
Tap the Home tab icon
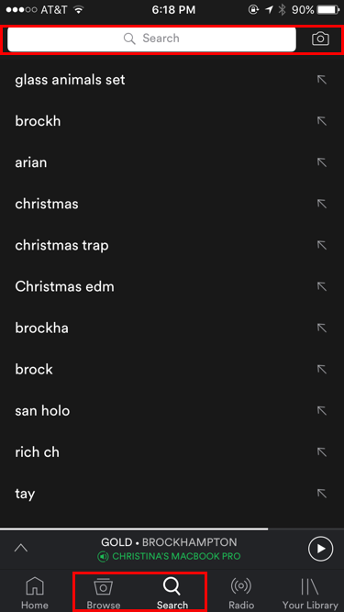point(34,585)
